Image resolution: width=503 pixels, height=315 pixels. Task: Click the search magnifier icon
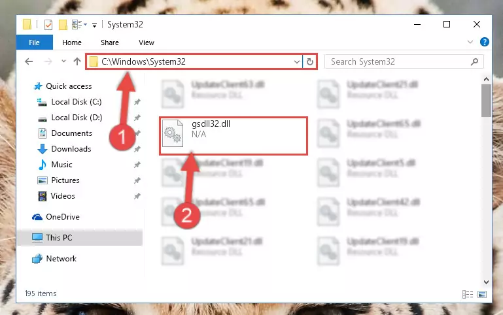[x=474, y=61]
